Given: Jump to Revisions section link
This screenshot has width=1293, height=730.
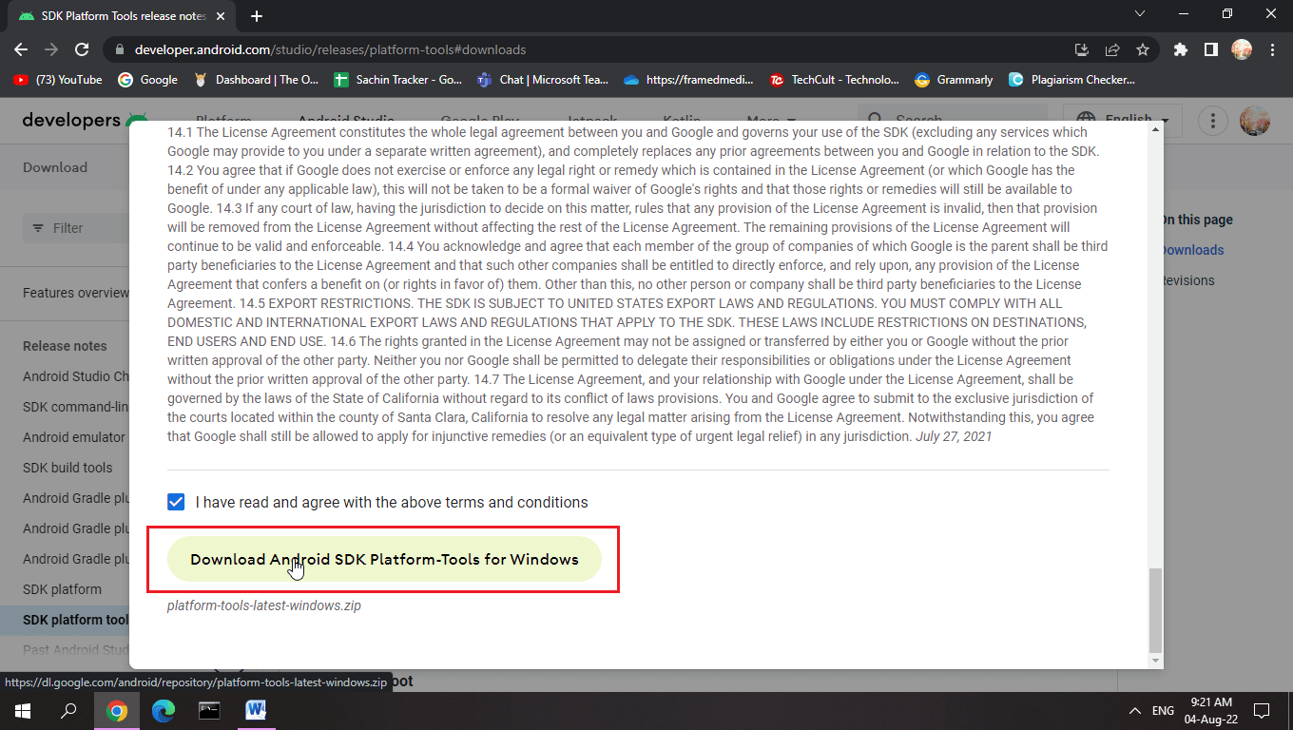Looking at the screenshot, I should coord(1187,280).
